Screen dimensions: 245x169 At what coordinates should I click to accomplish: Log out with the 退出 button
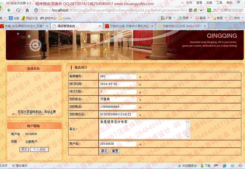coord(24,149)
